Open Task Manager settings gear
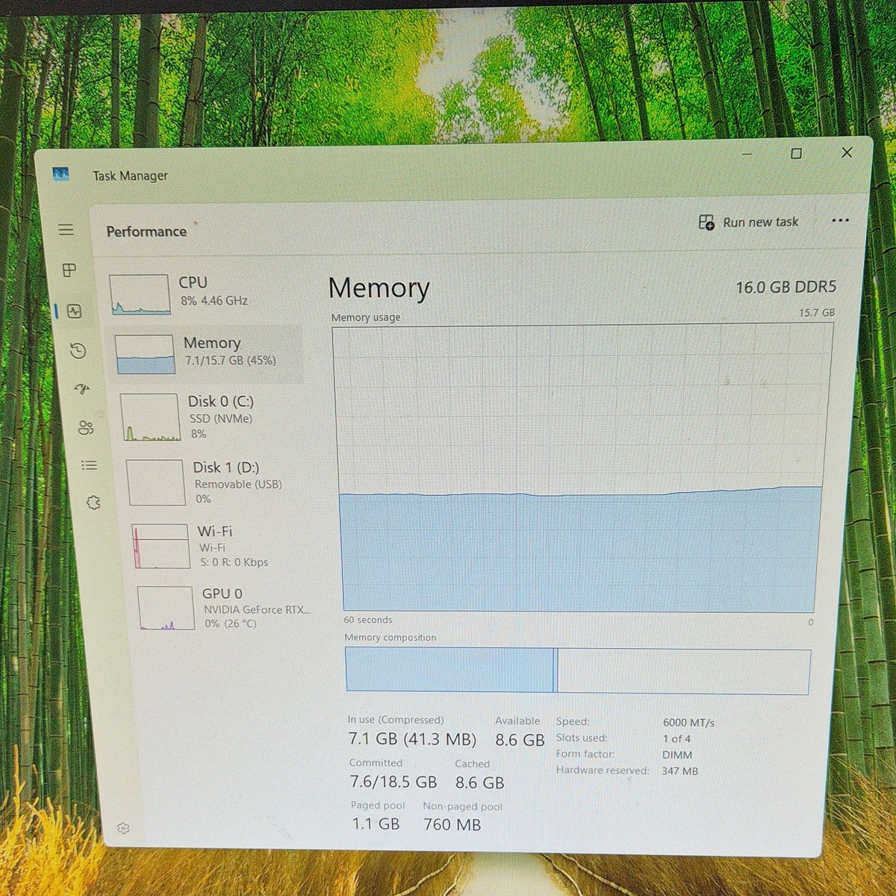 (x=124, y=828)
